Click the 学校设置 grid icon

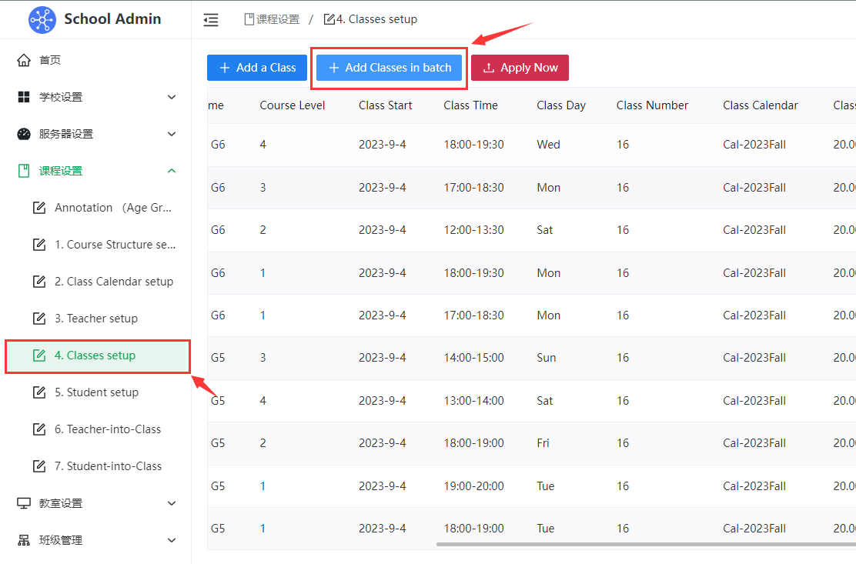point(24,97)
